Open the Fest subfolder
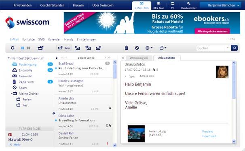Image resolution: width=245 pixels, height=151 pixels. [x=25, y=105]
